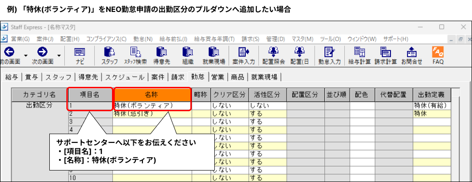Open 勤怠入力 toolbar icon
The height and width of the screenshot is (182, 472).
(329, 51)
